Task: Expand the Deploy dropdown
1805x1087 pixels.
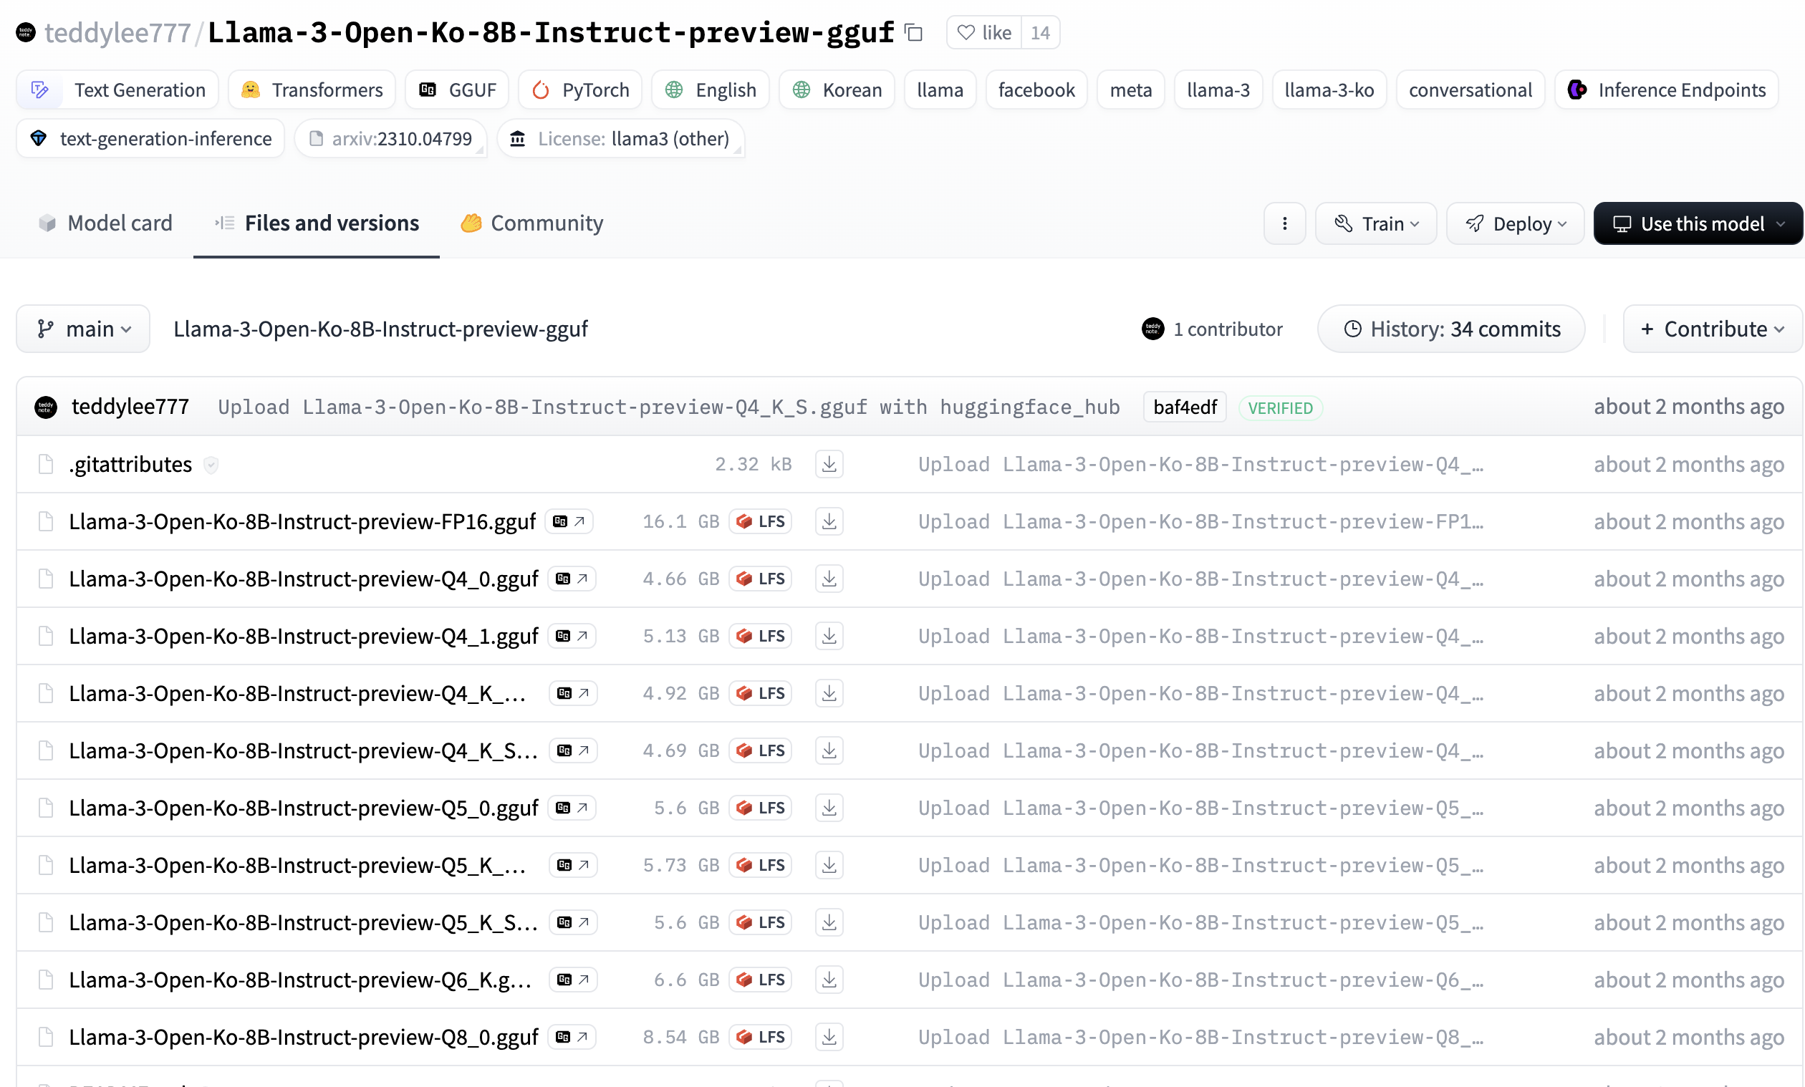Action: pos(1514,223)
